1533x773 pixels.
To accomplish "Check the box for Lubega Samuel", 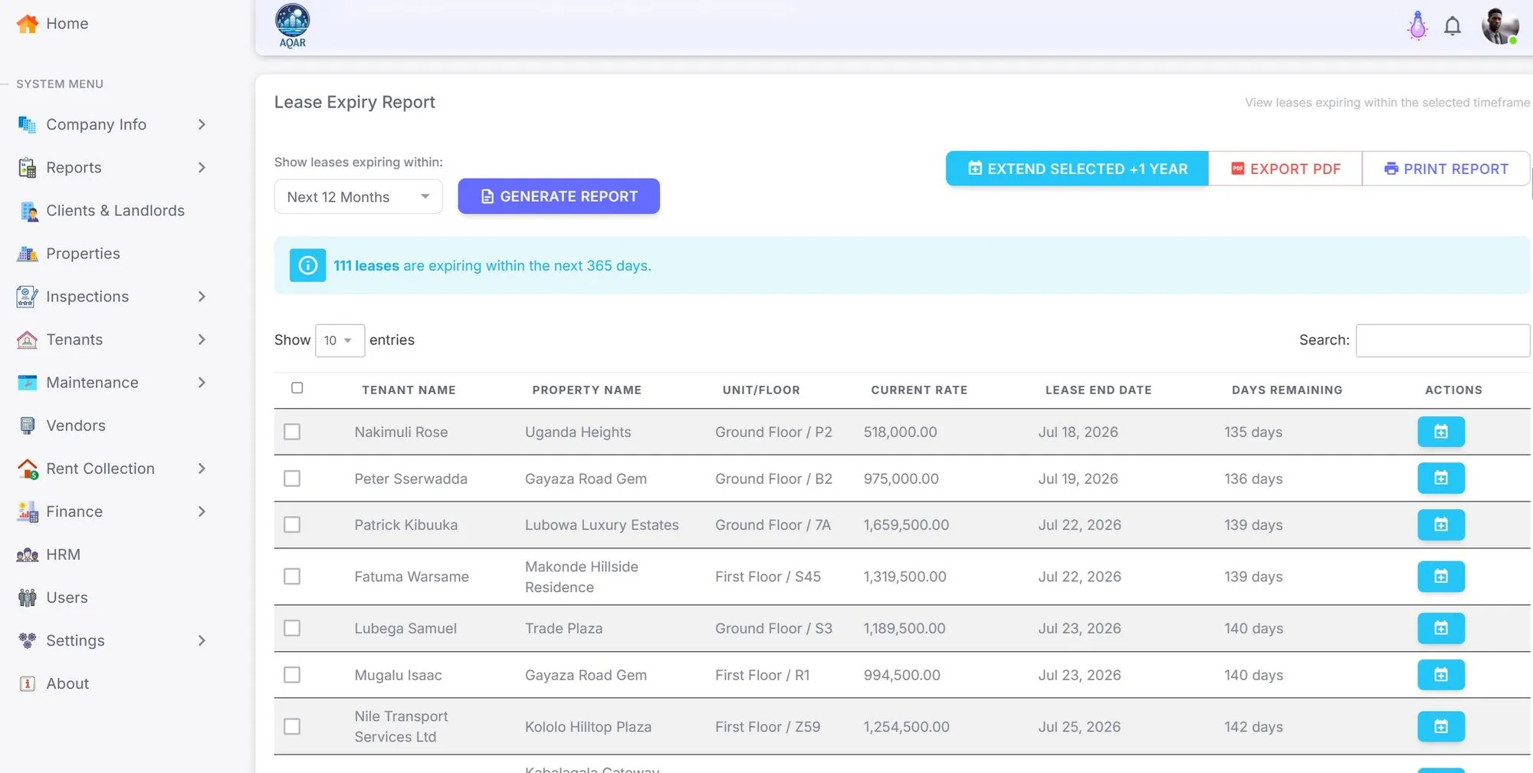I will tap(292, 628).
